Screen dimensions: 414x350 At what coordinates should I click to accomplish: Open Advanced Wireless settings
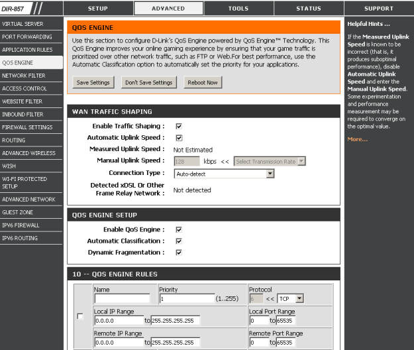pyautogui.click(x=31, y=153)
